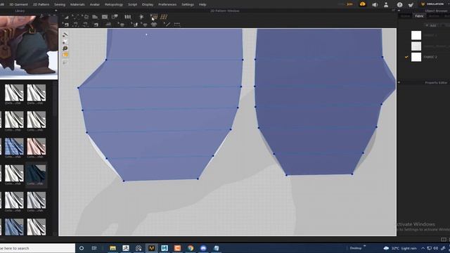Toggle the second 2D window side-toolbar icon
The image size is (450, 253).
(x=65, y=41)
